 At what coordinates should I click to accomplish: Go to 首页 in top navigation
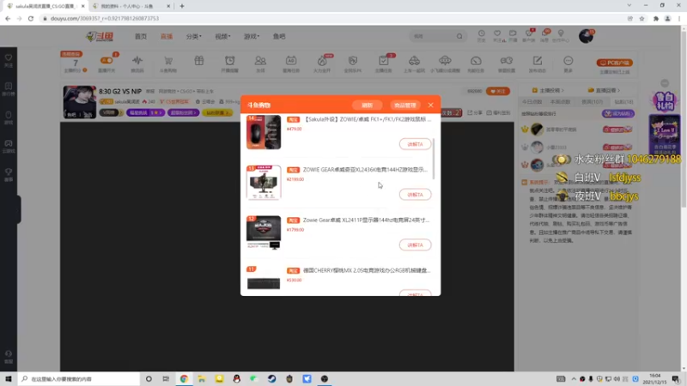pos(141,36)
